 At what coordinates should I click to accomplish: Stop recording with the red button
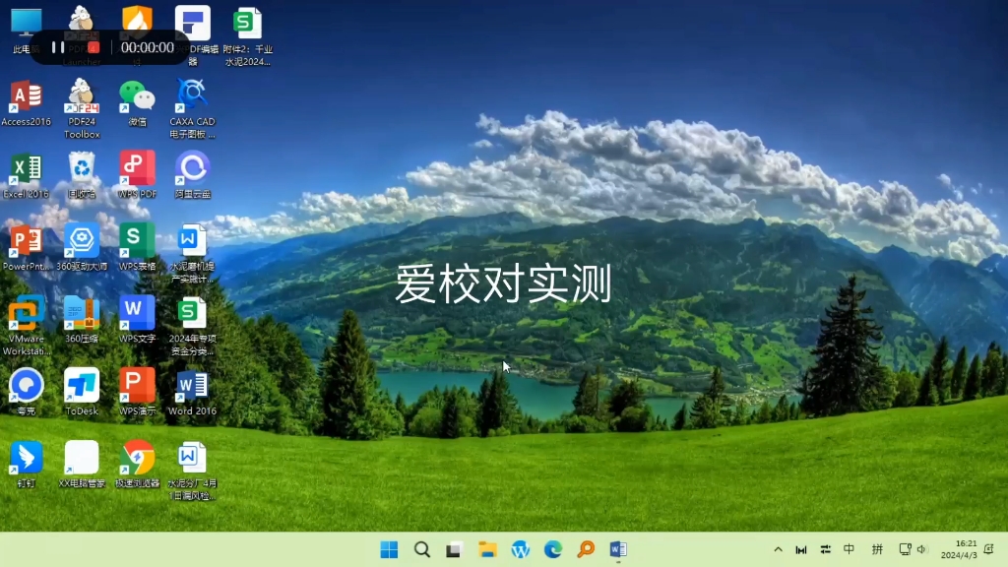tap(93, 46)
